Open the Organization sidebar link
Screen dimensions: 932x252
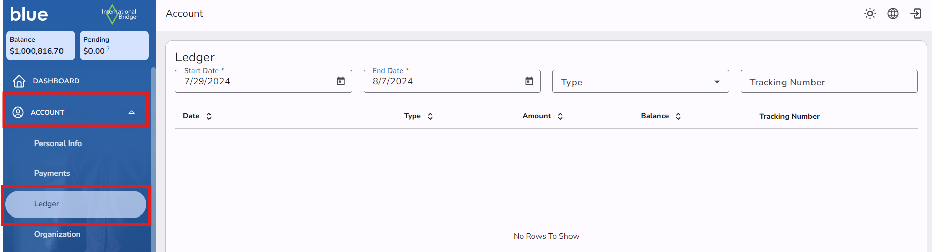coord(57,234)
